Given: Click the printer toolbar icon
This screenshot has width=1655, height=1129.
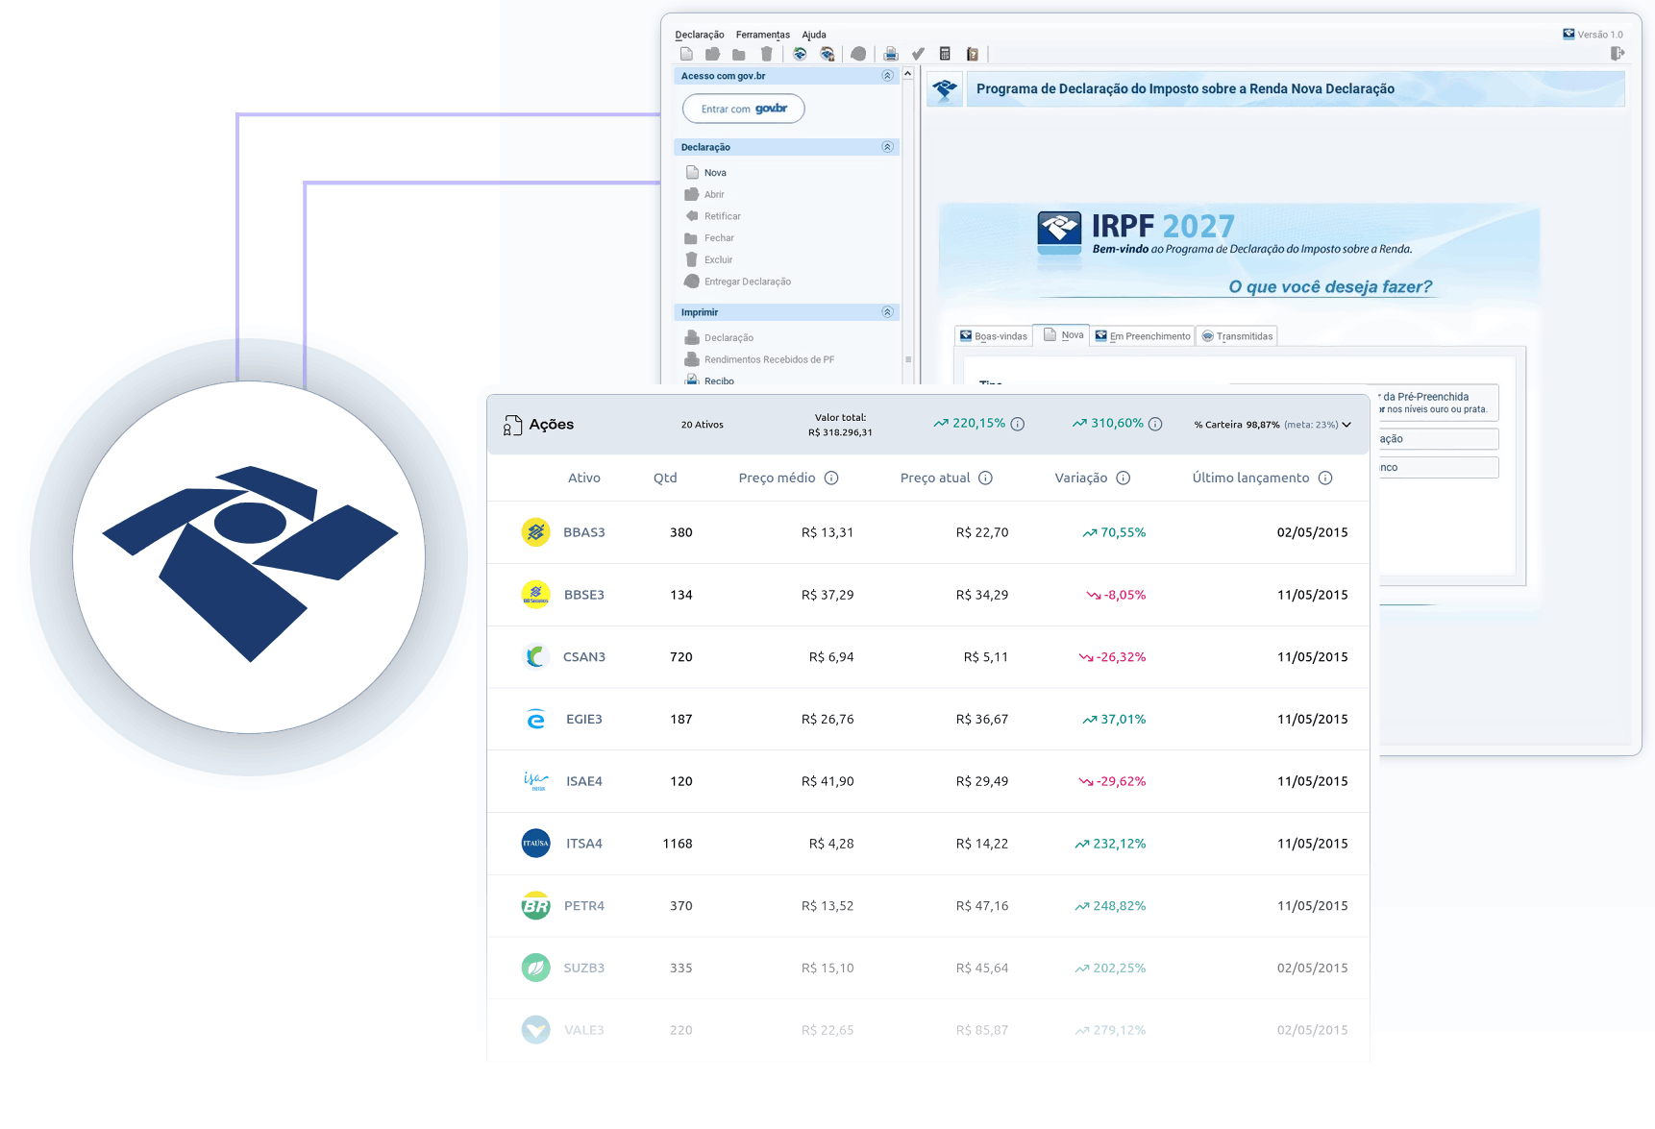Looking at the screenshot, I should (891, 54).
